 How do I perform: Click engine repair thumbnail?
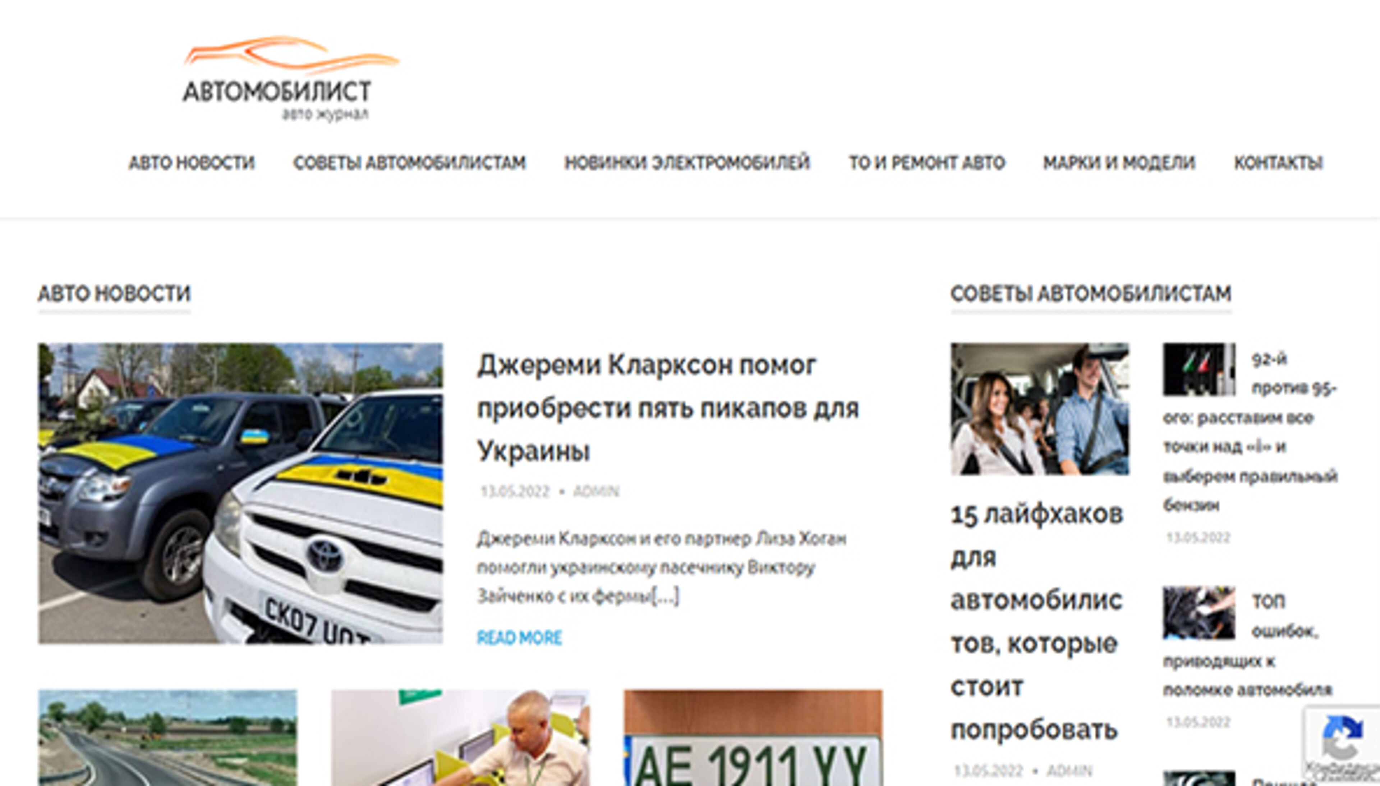pyautogui.click(x=1198, y=613)
